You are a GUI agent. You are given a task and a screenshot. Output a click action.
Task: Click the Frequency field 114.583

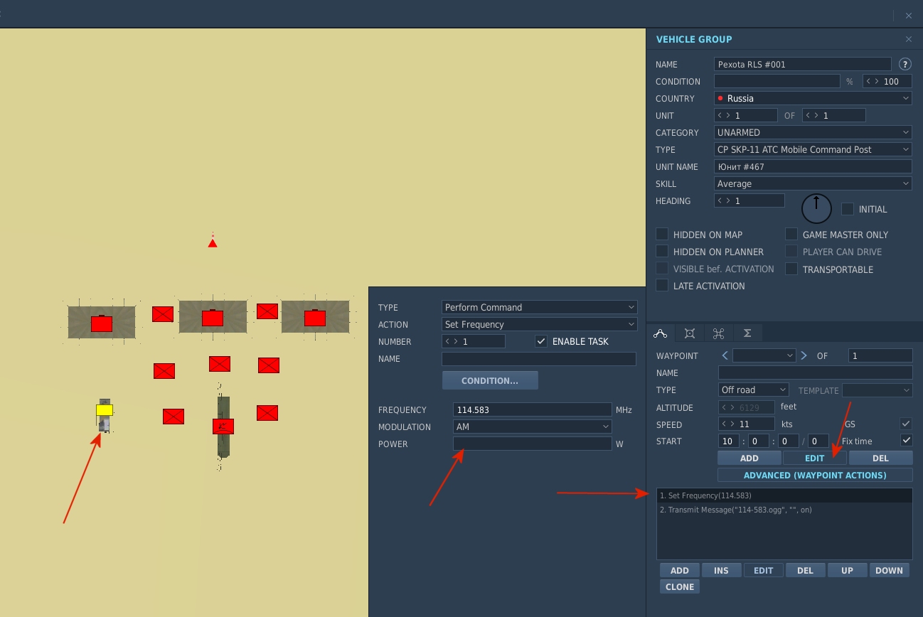[533, 409]
